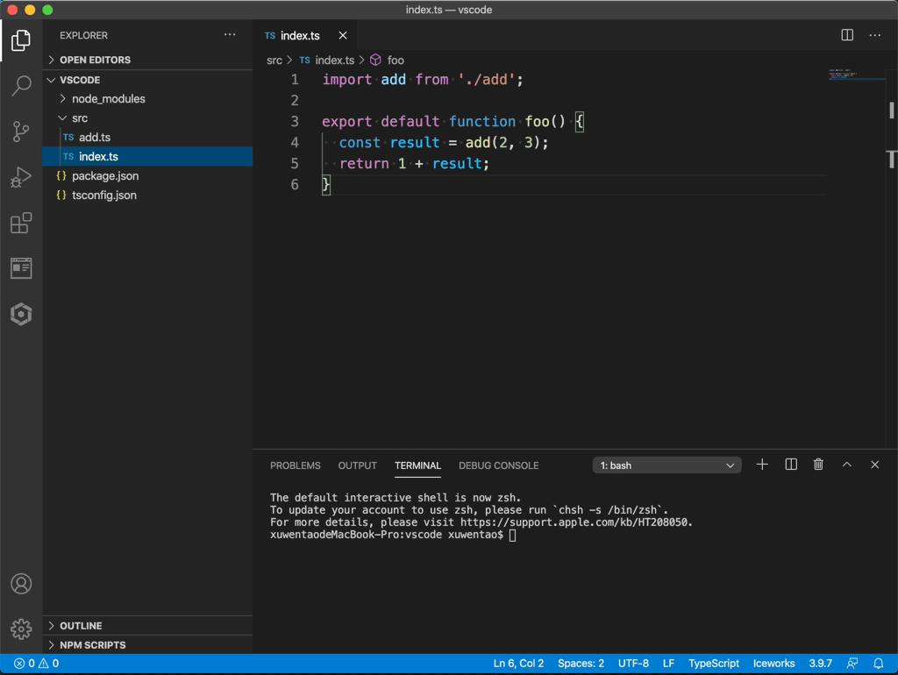This screenshot has width=898, height=675.
Task: Kill the terminal with trash icon
Action: pos(818,465)
